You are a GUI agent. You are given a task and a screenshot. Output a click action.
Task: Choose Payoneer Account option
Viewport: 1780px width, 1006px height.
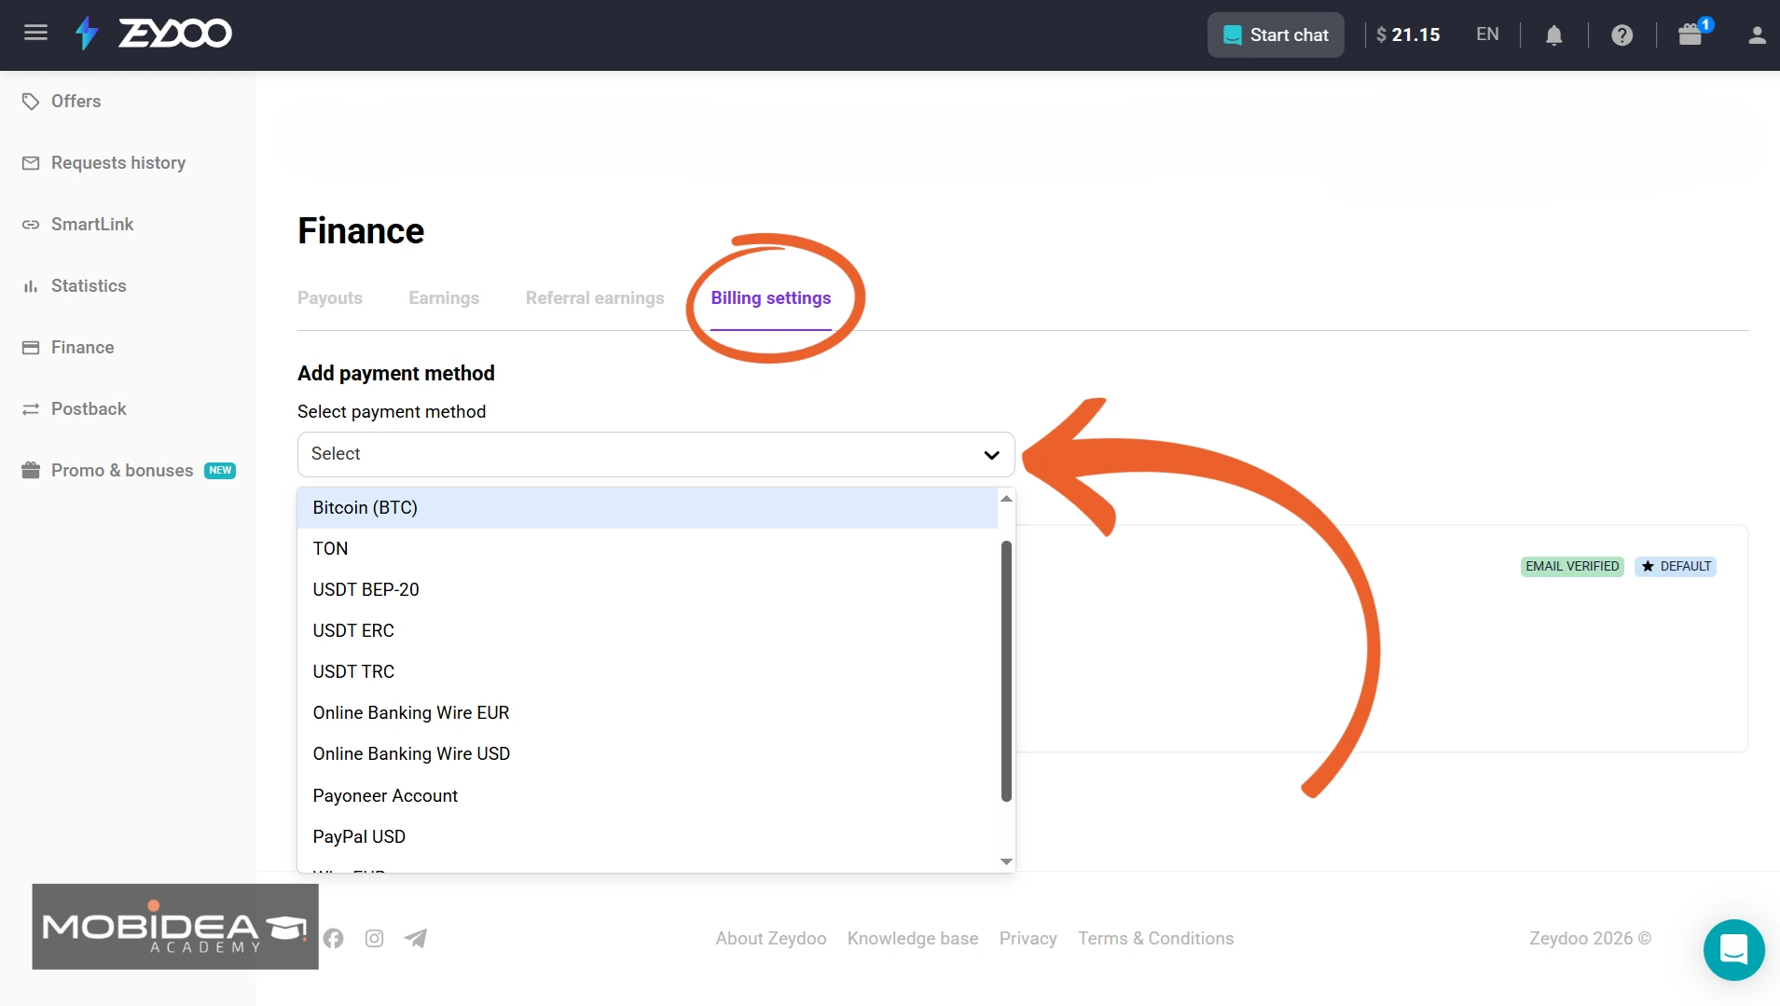click(647, 795)
